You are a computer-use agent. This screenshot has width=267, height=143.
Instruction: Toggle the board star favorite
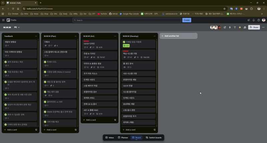(x=240, y=27)
